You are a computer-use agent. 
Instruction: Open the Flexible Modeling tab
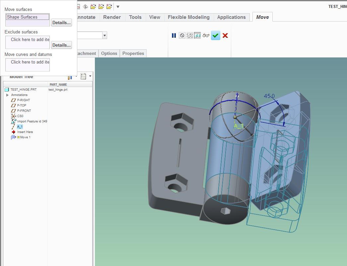[188, 17]
